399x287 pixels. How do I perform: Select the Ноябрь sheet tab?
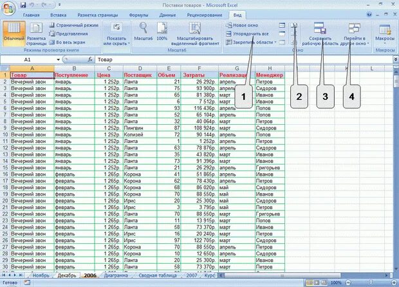click(x=41, y=275)
